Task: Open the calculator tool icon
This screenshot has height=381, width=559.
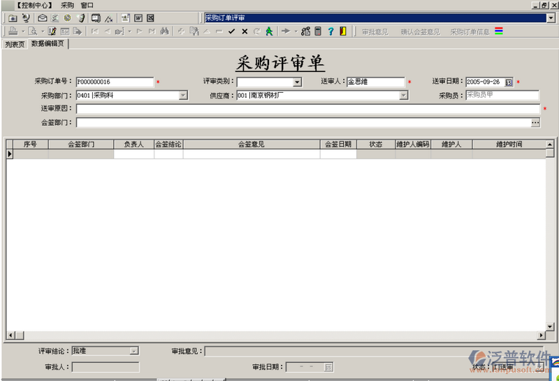Action: [318, 31]
